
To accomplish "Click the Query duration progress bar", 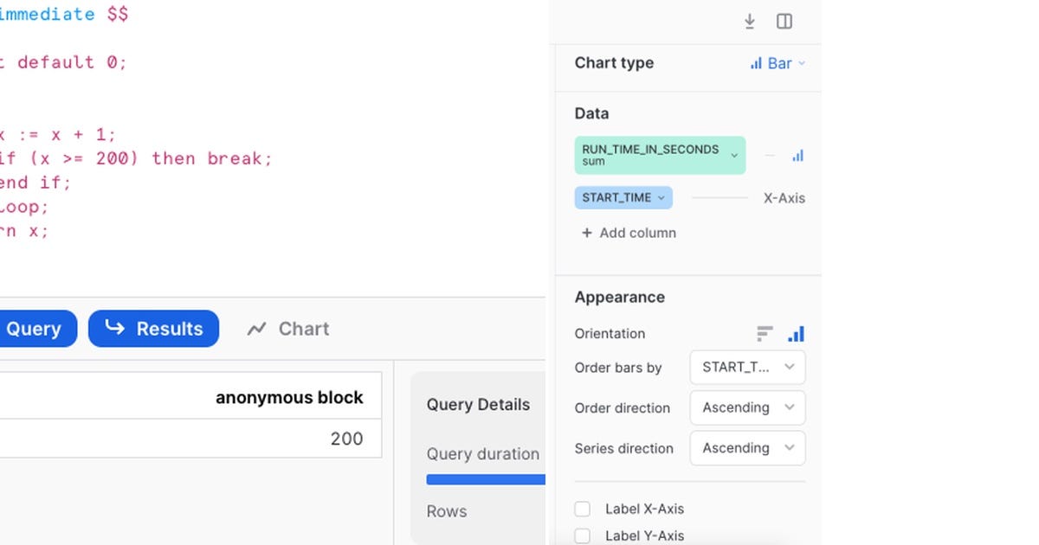I will coord(486,479).
